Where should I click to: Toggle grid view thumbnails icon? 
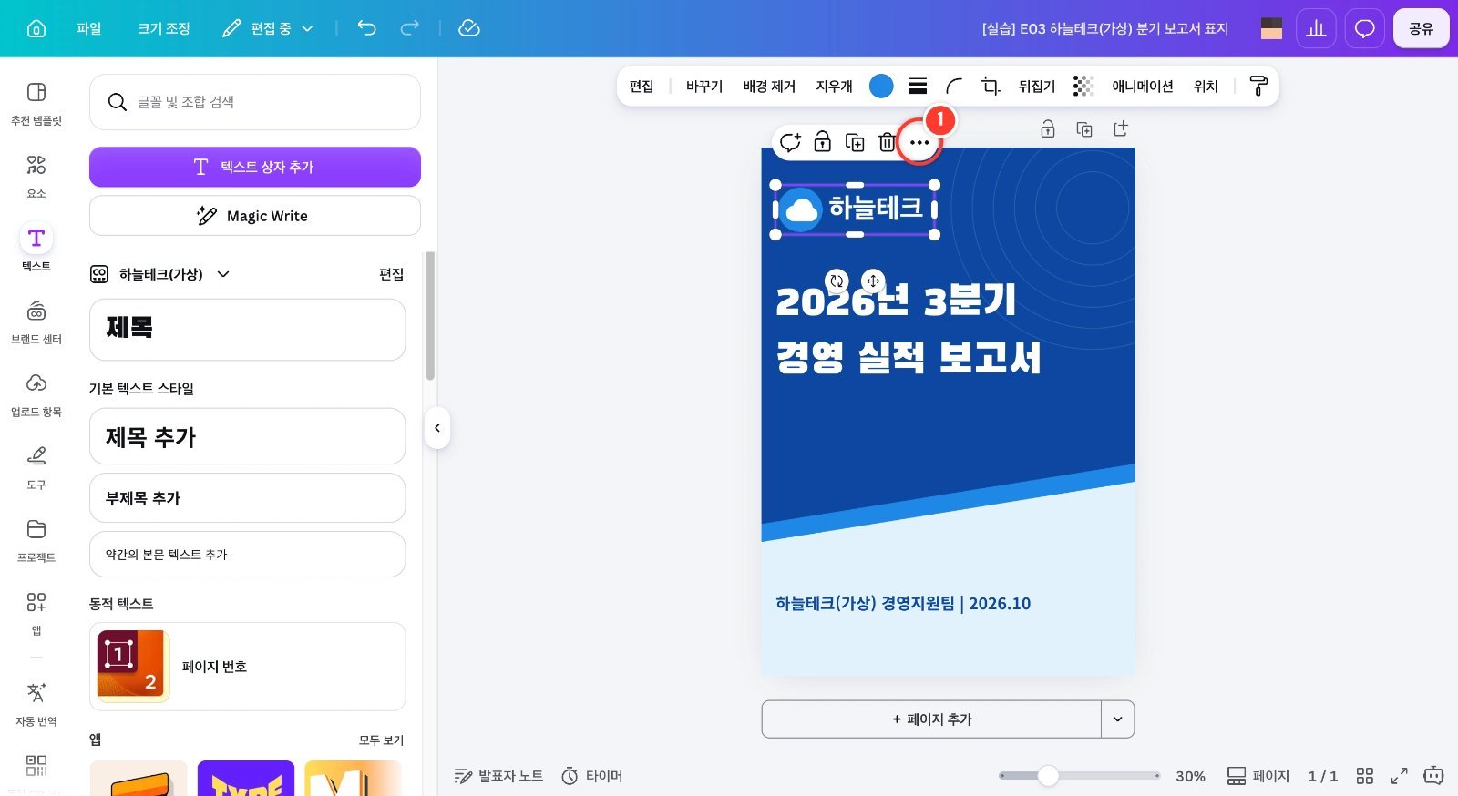[1364, 776]
